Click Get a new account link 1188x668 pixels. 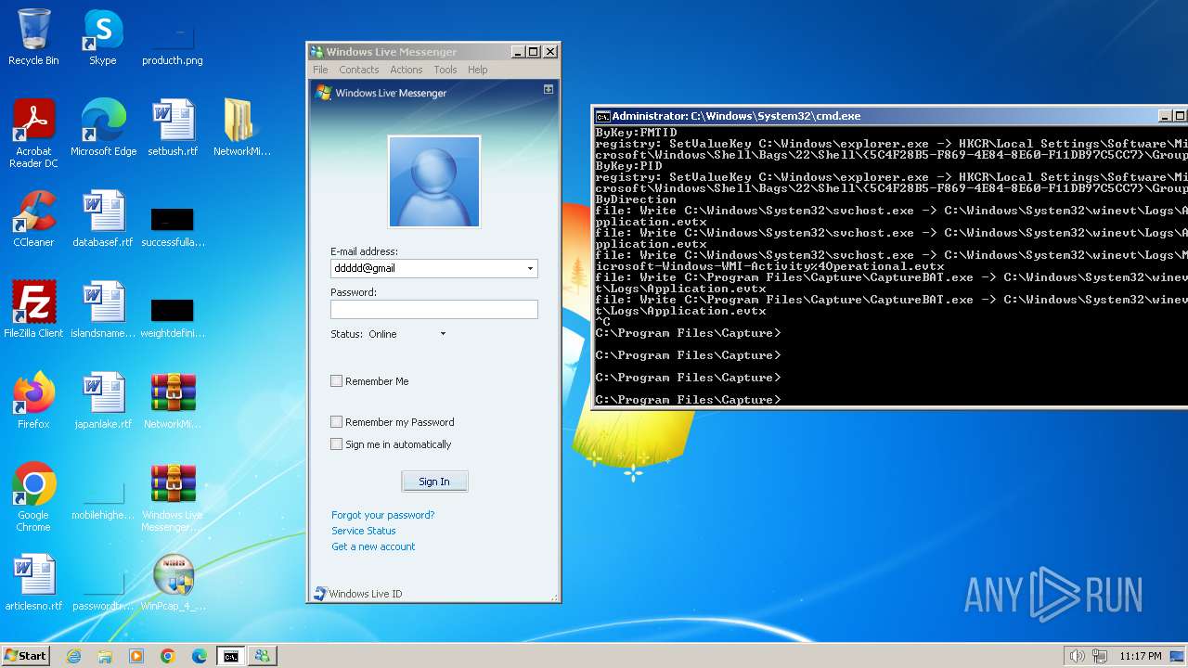(x=373, y=546)
